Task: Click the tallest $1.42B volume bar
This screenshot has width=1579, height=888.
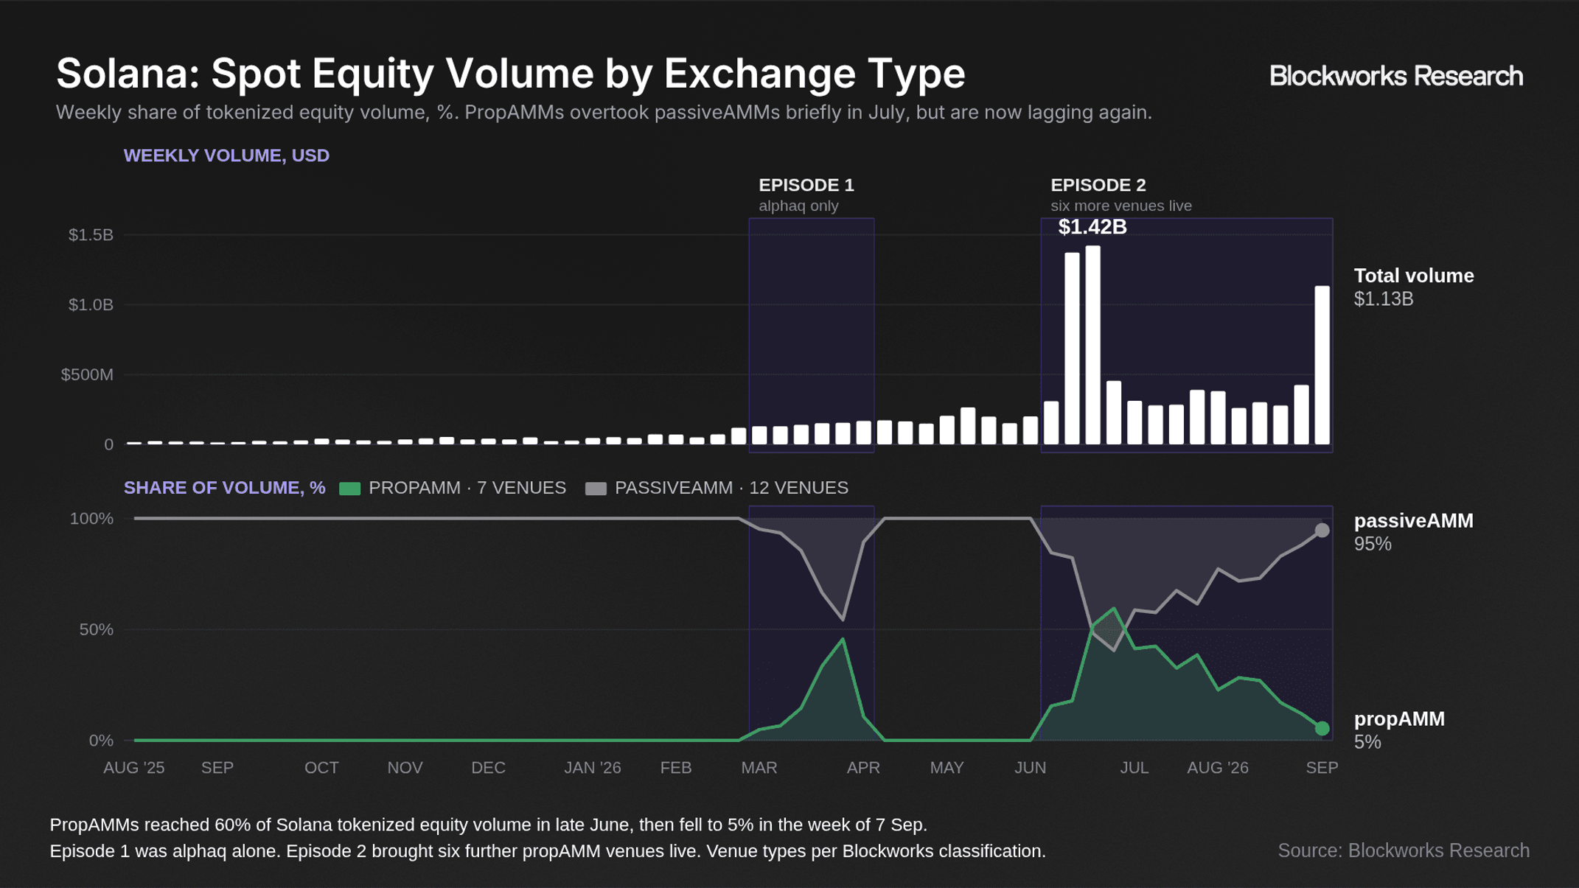Action: (x=1092, y=345)
